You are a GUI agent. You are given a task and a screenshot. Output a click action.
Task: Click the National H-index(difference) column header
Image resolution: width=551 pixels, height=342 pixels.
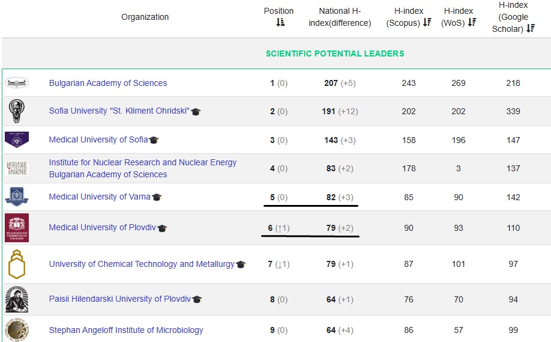coord(340,17)
